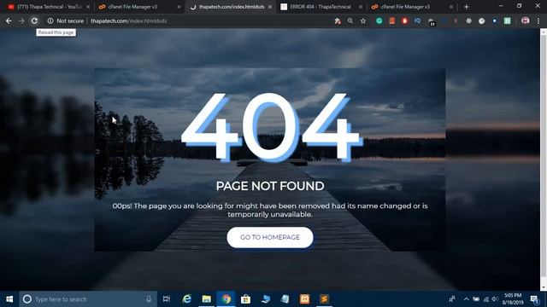Image resolution: width=547 pixels, height=307 pixels.
Task: Click the page vertical scrollbar
Action: 544,159
